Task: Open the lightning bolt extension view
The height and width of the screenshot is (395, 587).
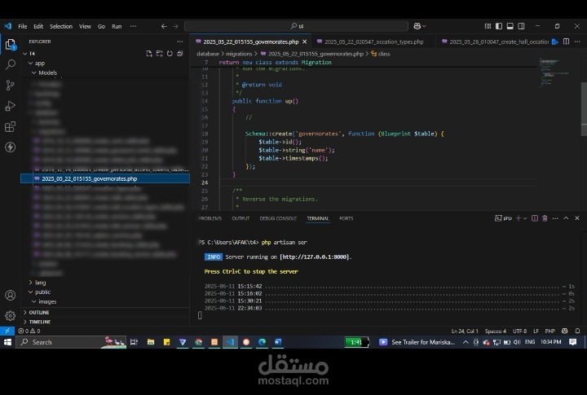Action: [x=10, y=147]
